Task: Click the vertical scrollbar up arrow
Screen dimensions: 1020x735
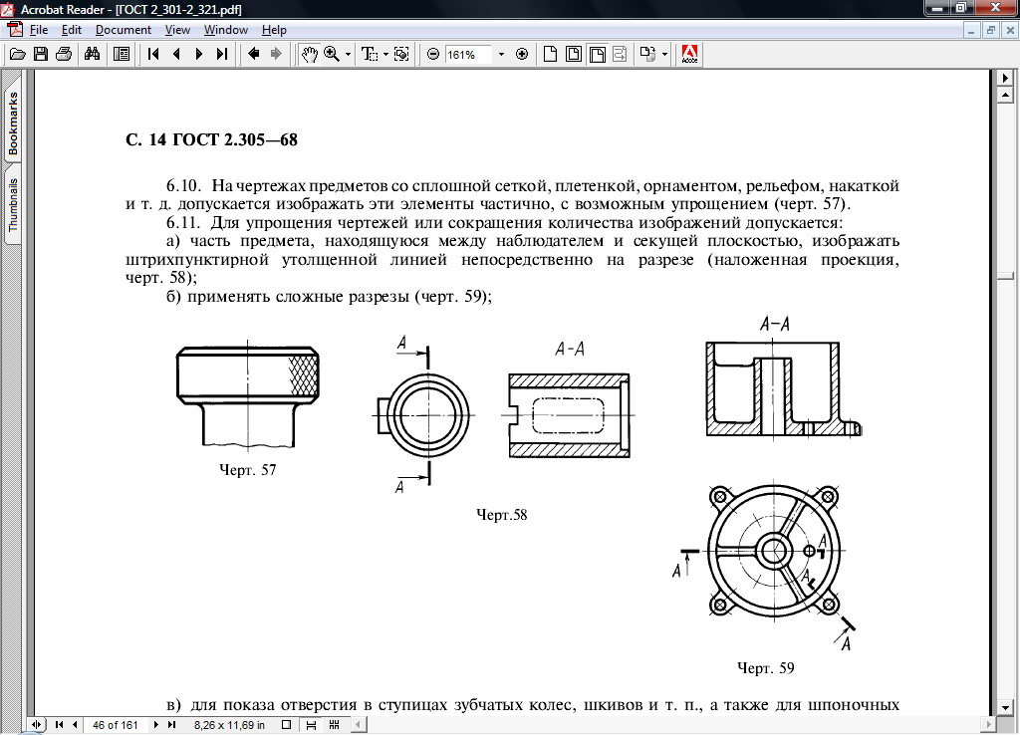Action: coord(1005,95)
